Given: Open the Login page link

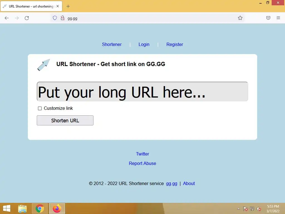Looking at the screenshot, I should (144, 44).
